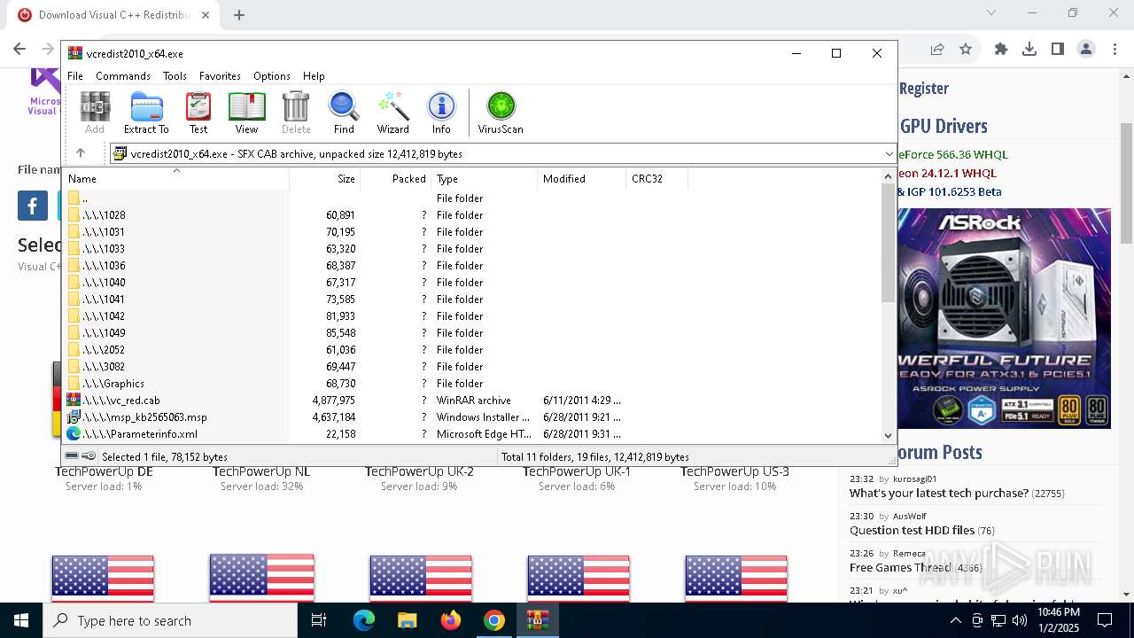Run the Test archive tool
The width and height of the screenshot is (1134, 638).
(198, 113)
